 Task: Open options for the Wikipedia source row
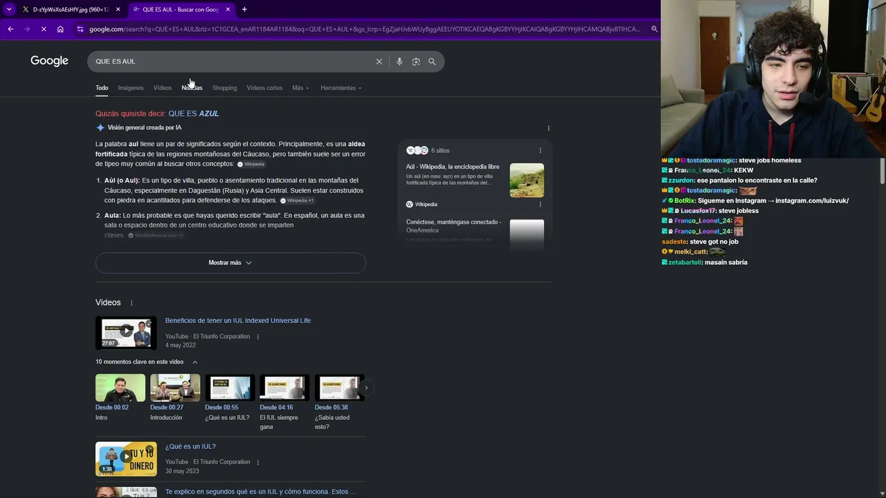[x=541, y=204]
